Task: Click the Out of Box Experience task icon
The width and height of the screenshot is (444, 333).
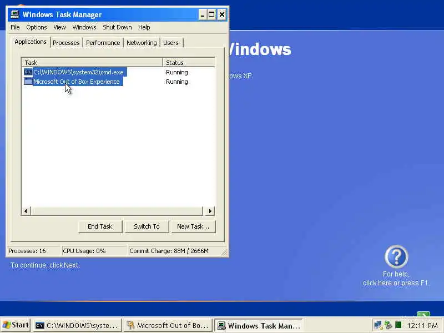Action: (x=28, y=81)
